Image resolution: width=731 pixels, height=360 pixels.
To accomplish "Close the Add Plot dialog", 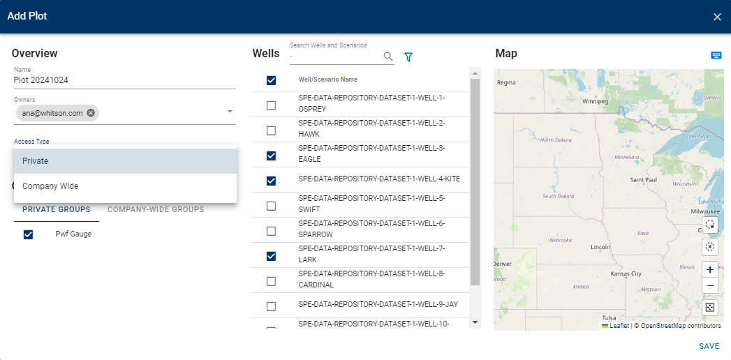I will (x=717, y=17).
